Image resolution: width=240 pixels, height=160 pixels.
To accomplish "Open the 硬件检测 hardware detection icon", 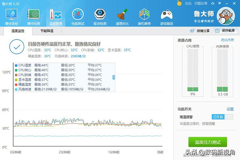I will (x=34, y=17).
